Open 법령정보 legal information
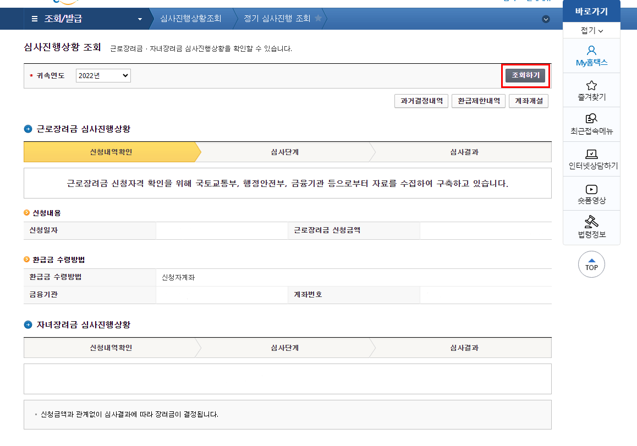The height and width of the screenshot is (446, 637). (x=591, y=227)
